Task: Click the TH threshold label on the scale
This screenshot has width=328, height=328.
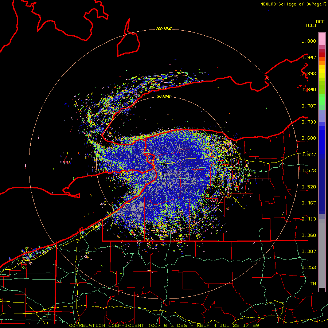Action: (x=313, y=284)
